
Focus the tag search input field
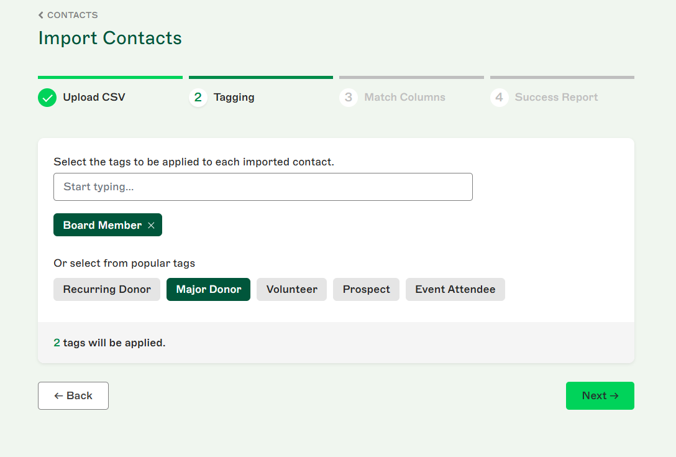263,187
